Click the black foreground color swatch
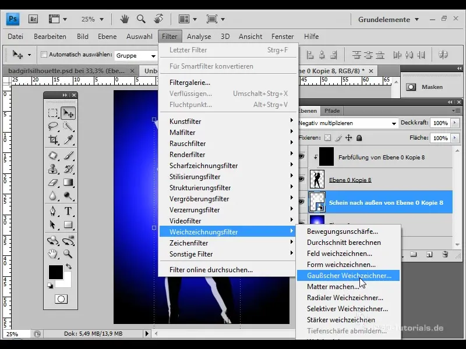The width and height of the screenshot is (466, 349). 55,272
